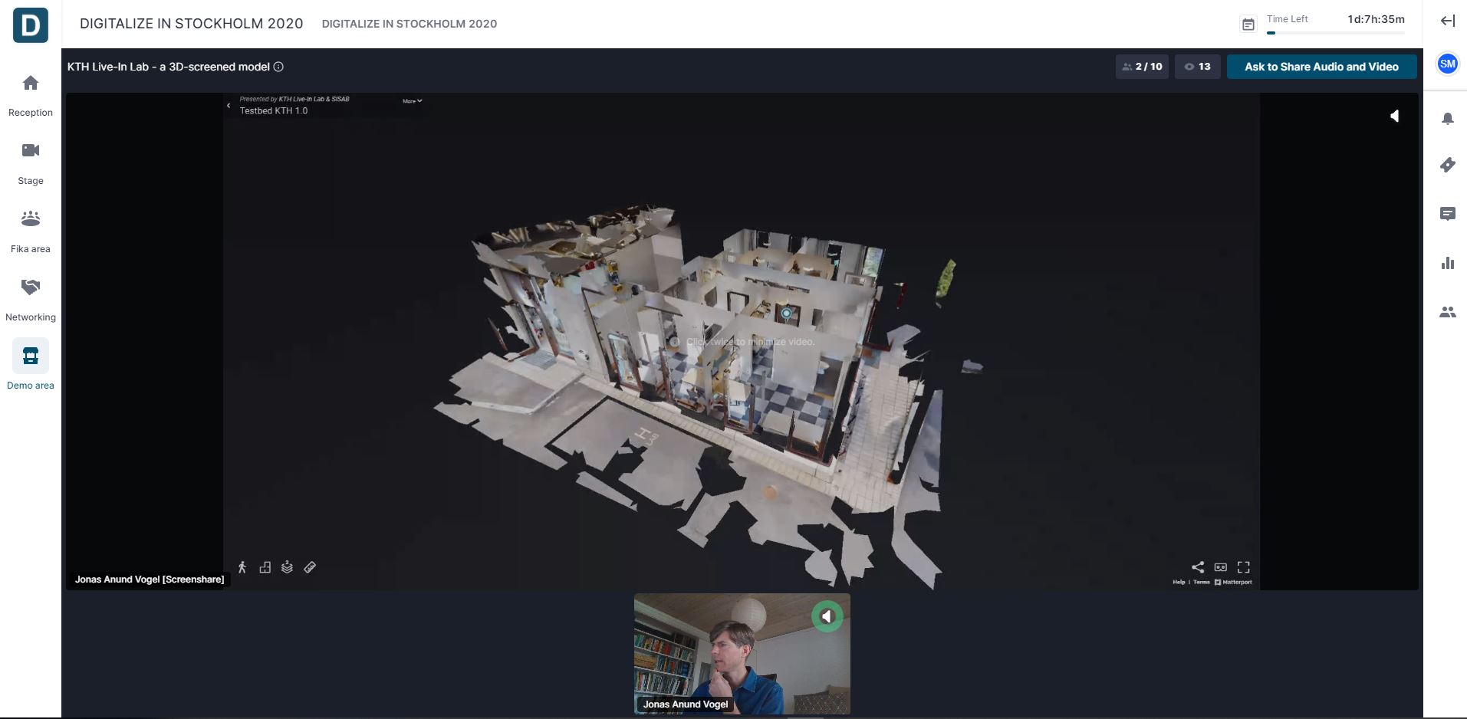Toggle the screenshare audio speaker icon

(1394, 117)
